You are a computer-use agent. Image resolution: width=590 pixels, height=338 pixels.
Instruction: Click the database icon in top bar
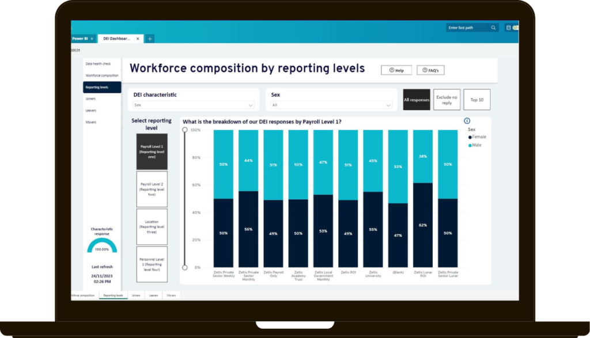(x=508, y=28)
